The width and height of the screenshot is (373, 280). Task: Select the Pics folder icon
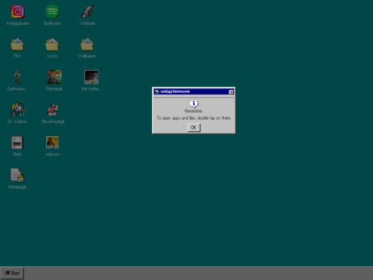17,44
